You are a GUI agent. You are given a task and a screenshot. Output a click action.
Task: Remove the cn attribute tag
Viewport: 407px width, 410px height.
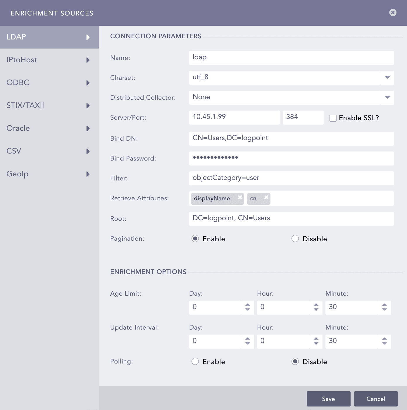click(x=266, y=197)
